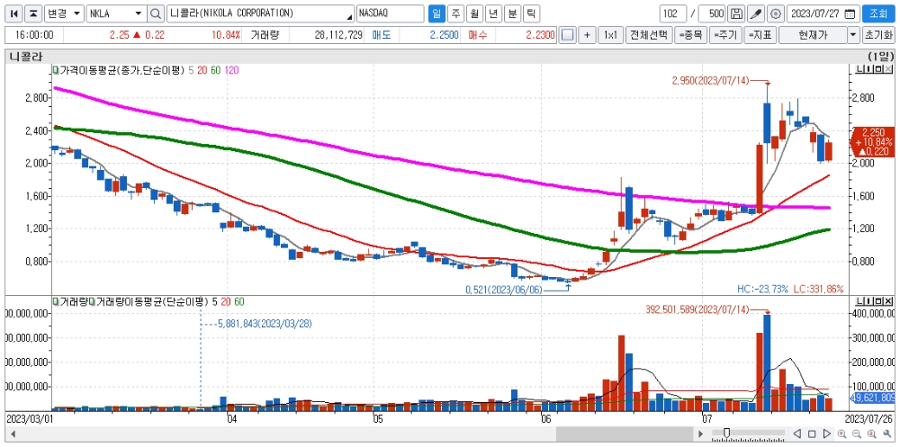Click the total count field showing 500
900x447 pixels.
tap(712, 13)
